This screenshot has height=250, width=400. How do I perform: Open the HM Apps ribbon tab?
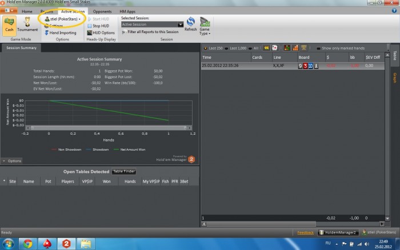(127, 11)
